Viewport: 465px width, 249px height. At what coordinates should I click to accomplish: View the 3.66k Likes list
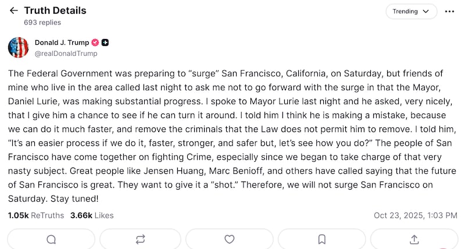[x=91, y=215]
